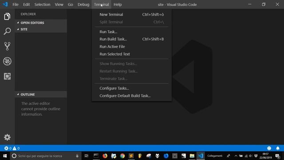Screen dimensions: 284x160
Task: Open Google Chrome from the taskbar
Action: pos(122,156)
